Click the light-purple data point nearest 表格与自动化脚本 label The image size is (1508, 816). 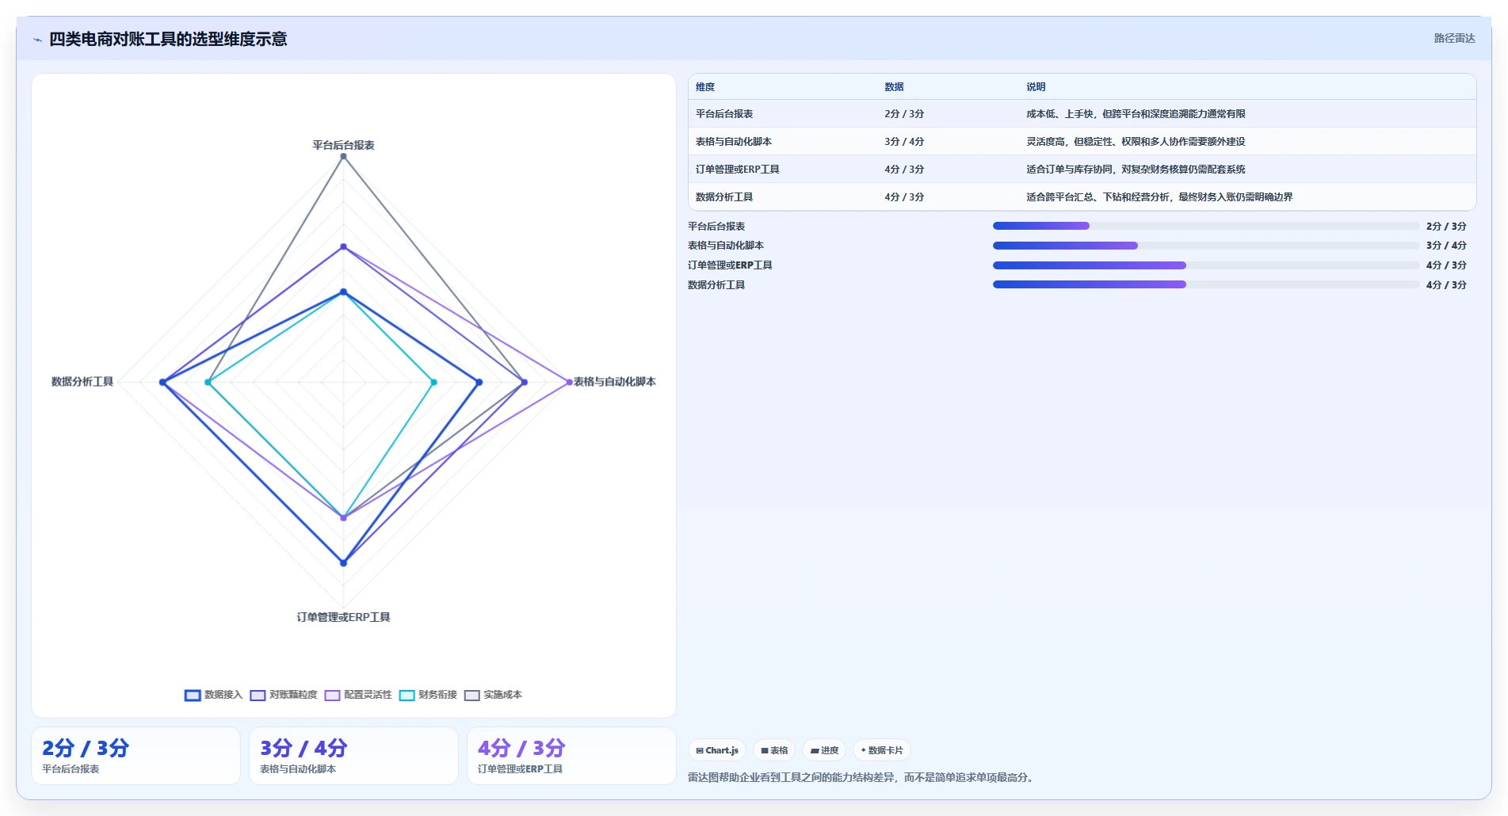pyautogui.click(x=569, y=383)
